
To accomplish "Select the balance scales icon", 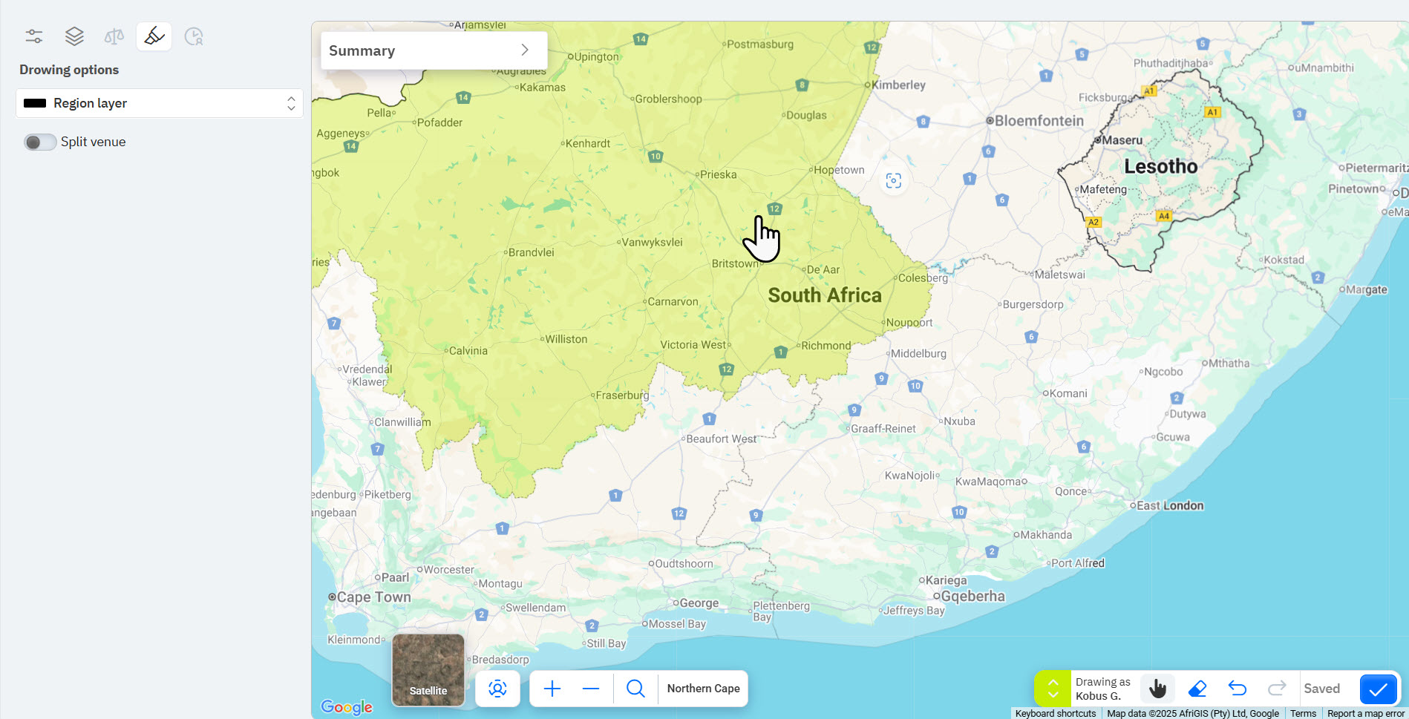I will point(114,36).
